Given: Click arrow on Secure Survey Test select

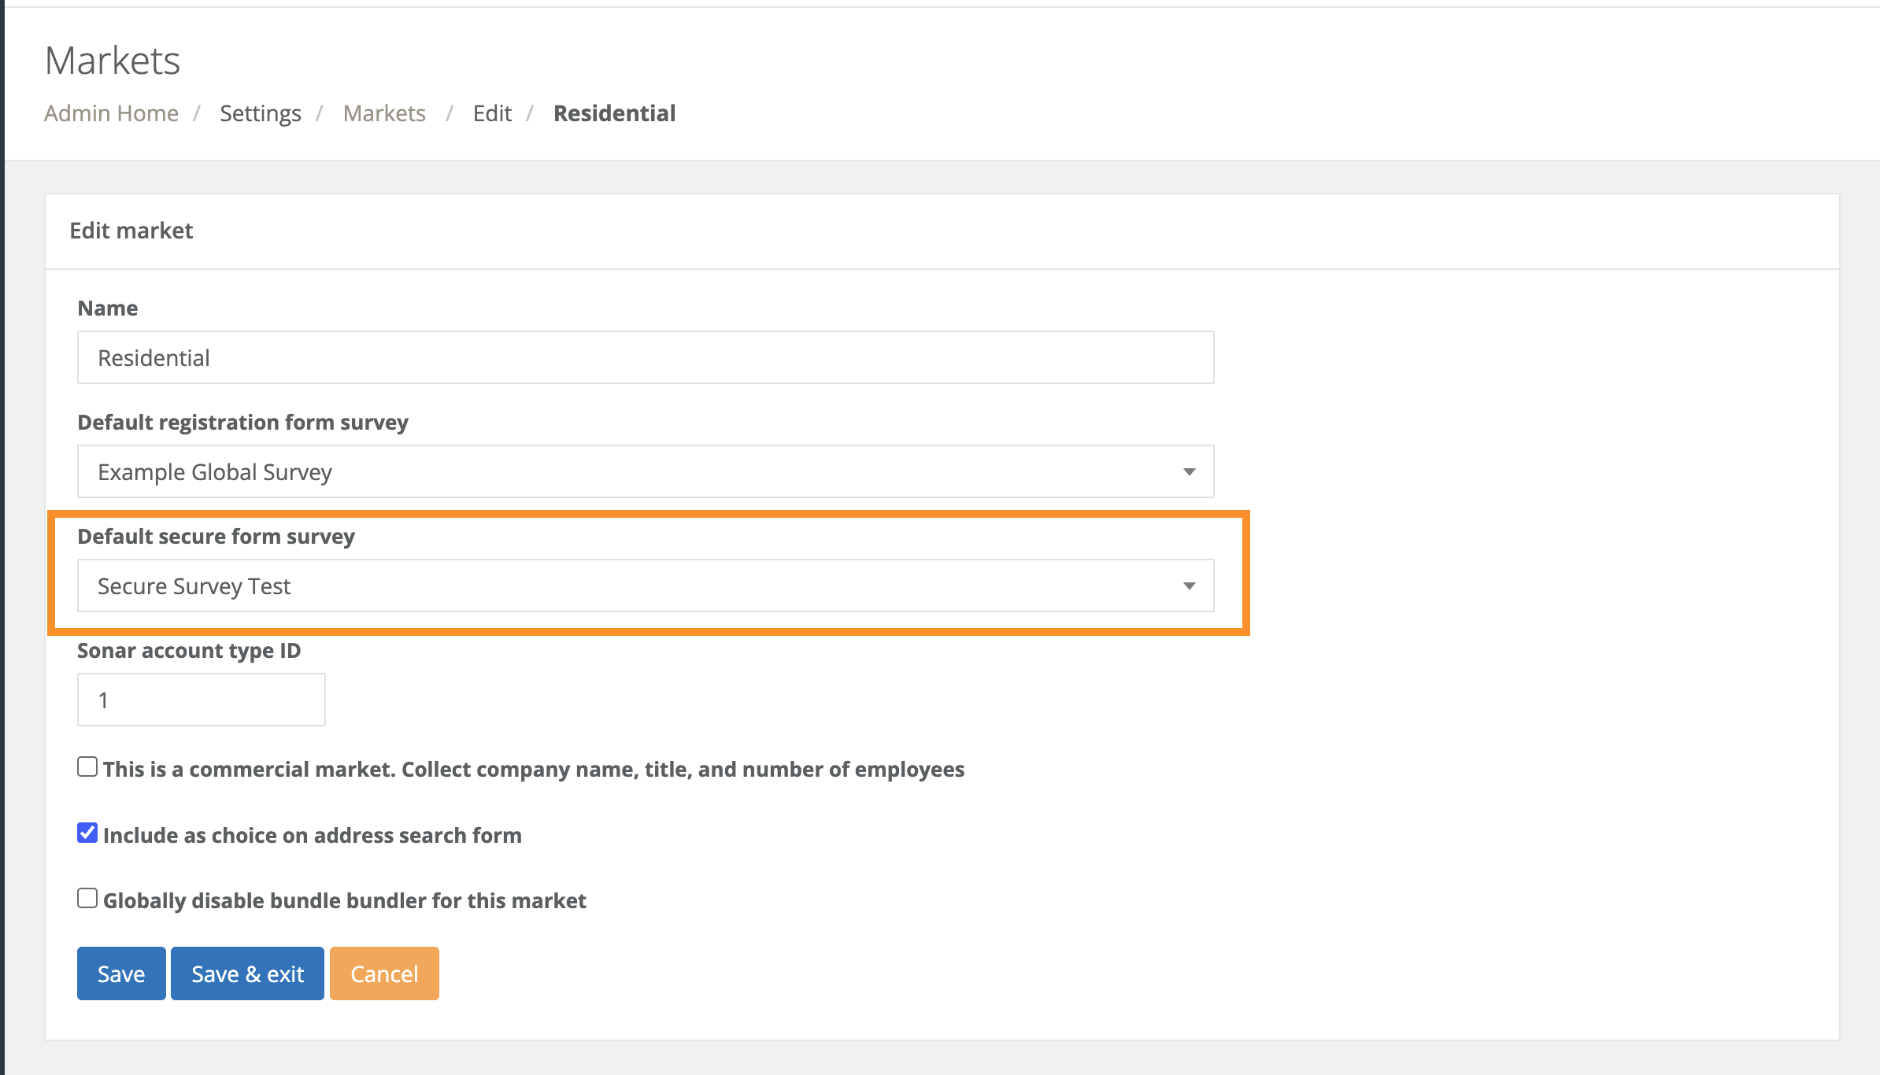Looking at the screenshot, I should [x=1189, y=586].
